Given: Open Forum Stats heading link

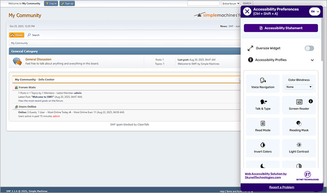Looking at the screenshot, I should click(x=27, y=87).
